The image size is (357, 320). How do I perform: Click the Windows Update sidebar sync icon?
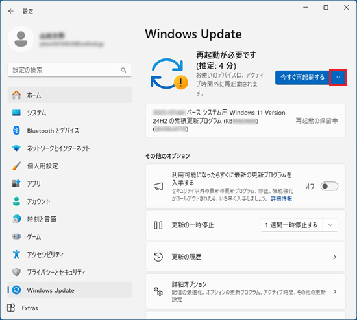[x=16, y=290]
